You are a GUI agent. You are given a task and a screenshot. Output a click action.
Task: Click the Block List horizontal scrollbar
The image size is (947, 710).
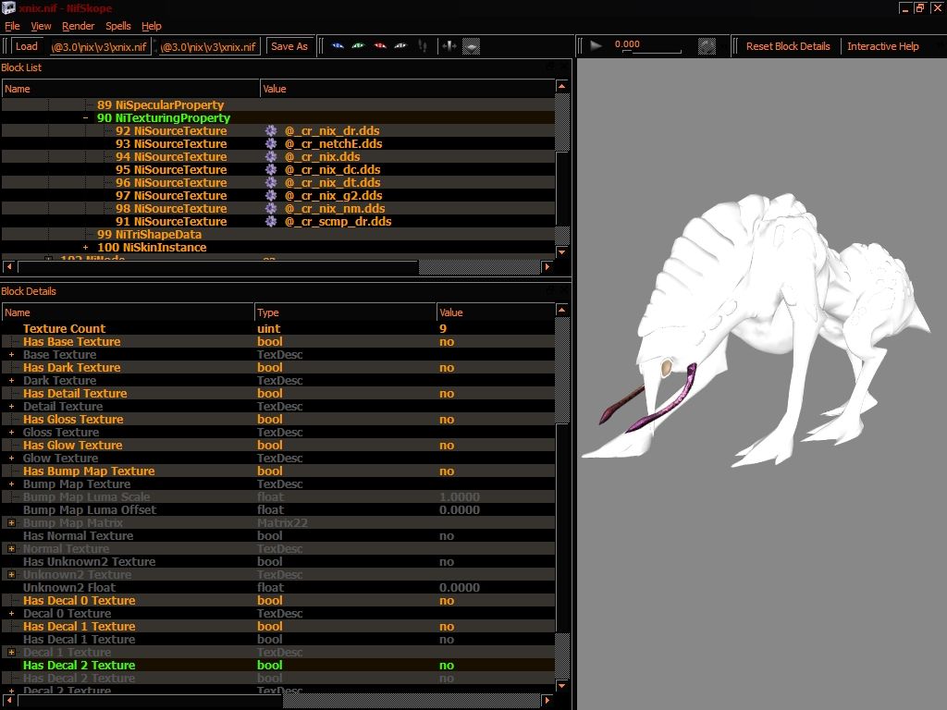pos(277,267)
